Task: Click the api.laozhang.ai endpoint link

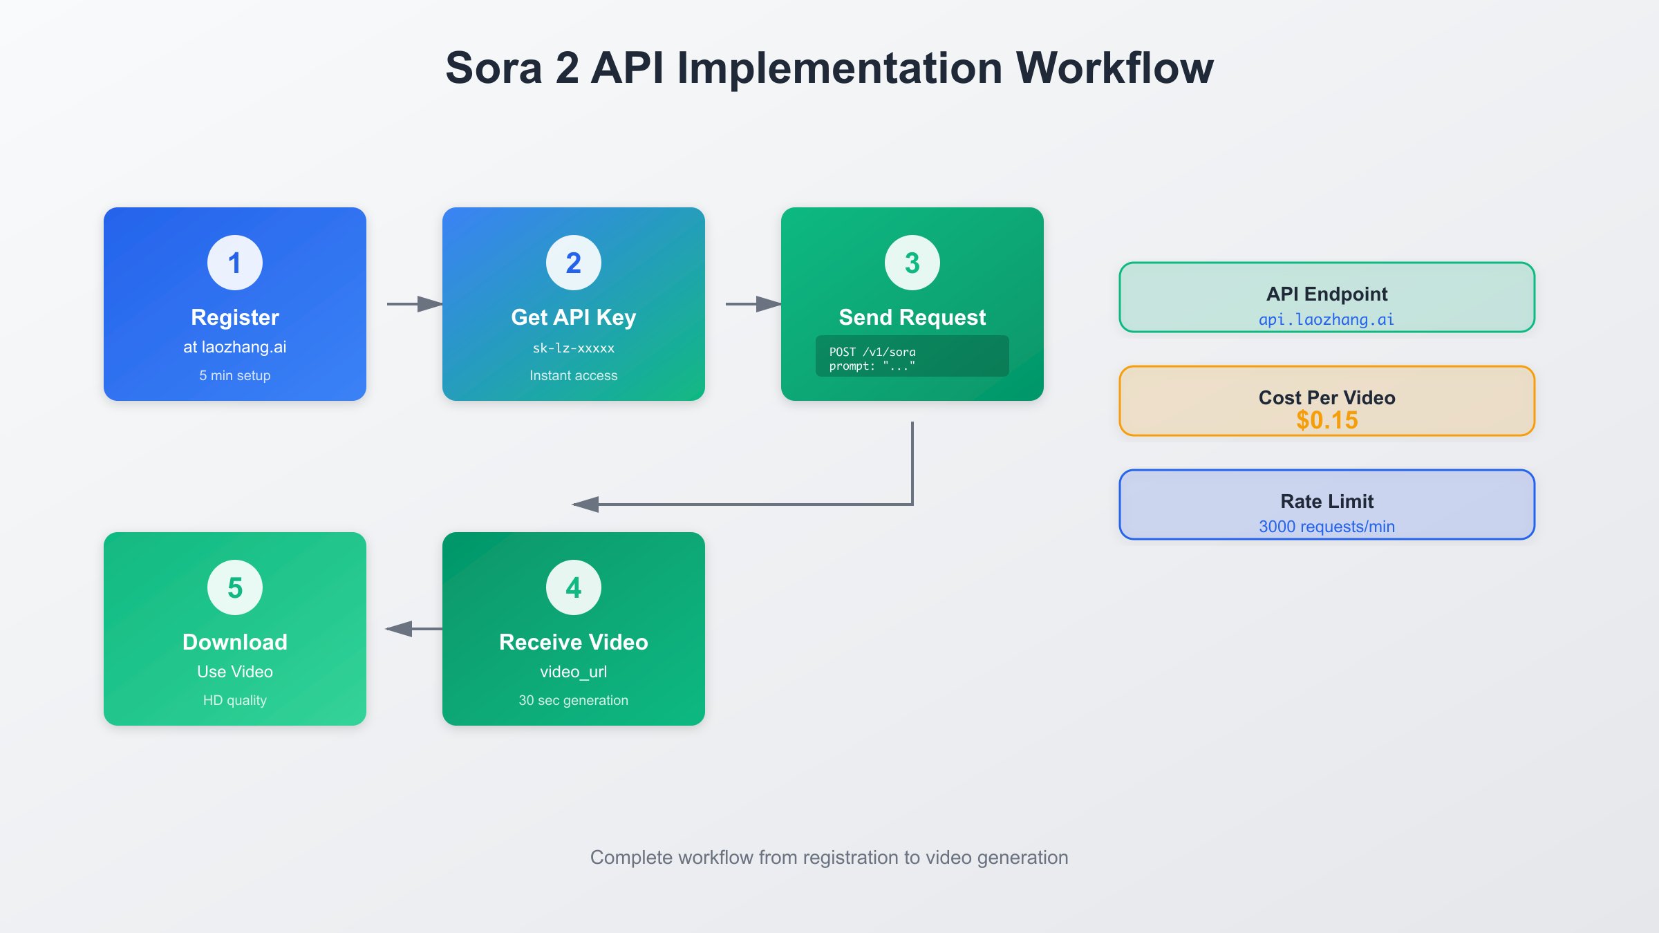Action: click(1325, 319)
